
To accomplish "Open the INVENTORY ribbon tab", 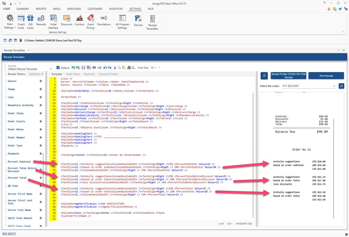I will (x=116, y=9).
